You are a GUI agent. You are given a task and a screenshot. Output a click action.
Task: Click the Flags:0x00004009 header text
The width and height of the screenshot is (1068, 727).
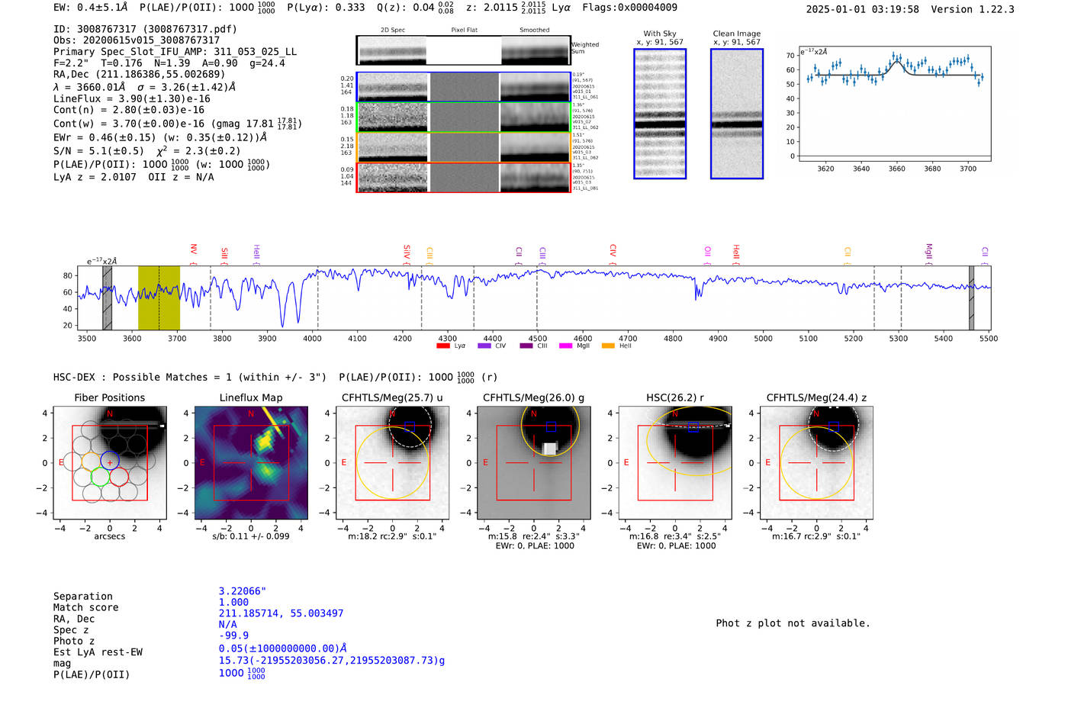pos(629,8)
